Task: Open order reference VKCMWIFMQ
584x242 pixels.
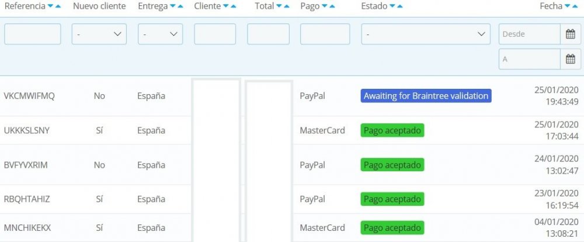Action: [x=29, y=96]
